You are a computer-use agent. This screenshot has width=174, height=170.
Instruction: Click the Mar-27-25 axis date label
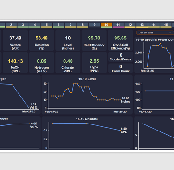tap(29, 111)
